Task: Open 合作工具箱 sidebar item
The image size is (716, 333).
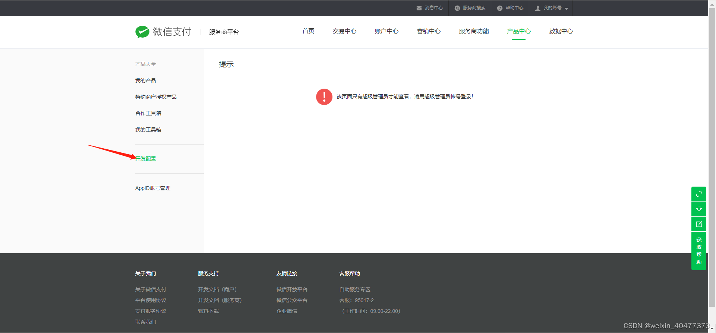Action: pyautogui.click(x=148, y=113)
